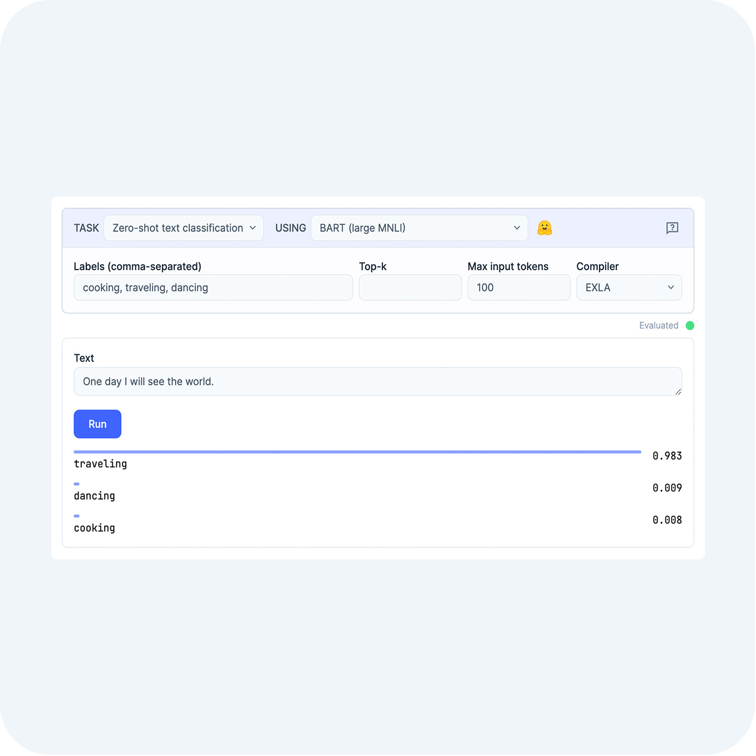
Task: Click the dancing score bar
Action: pos(77,484)
